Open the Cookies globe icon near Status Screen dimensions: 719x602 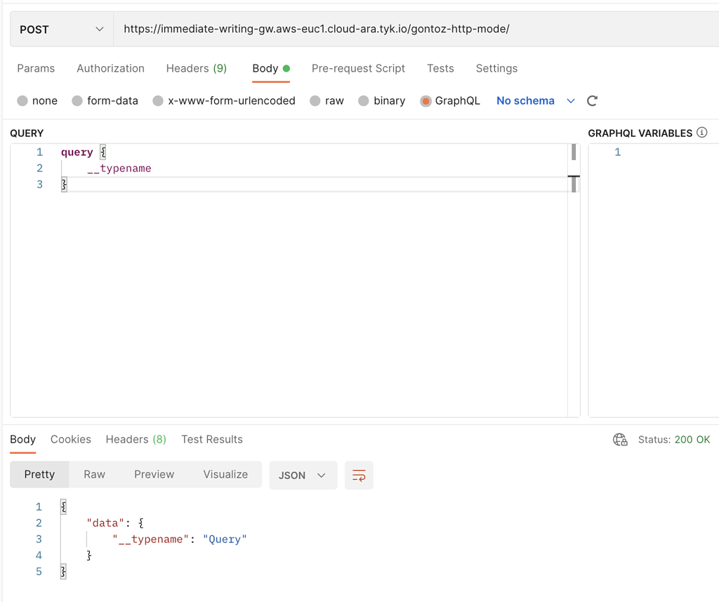[620, 439]
